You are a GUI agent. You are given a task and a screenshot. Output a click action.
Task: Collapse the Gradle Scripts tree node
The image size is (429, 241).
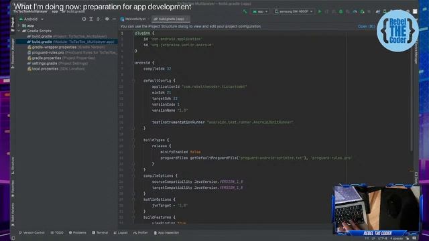19,31
